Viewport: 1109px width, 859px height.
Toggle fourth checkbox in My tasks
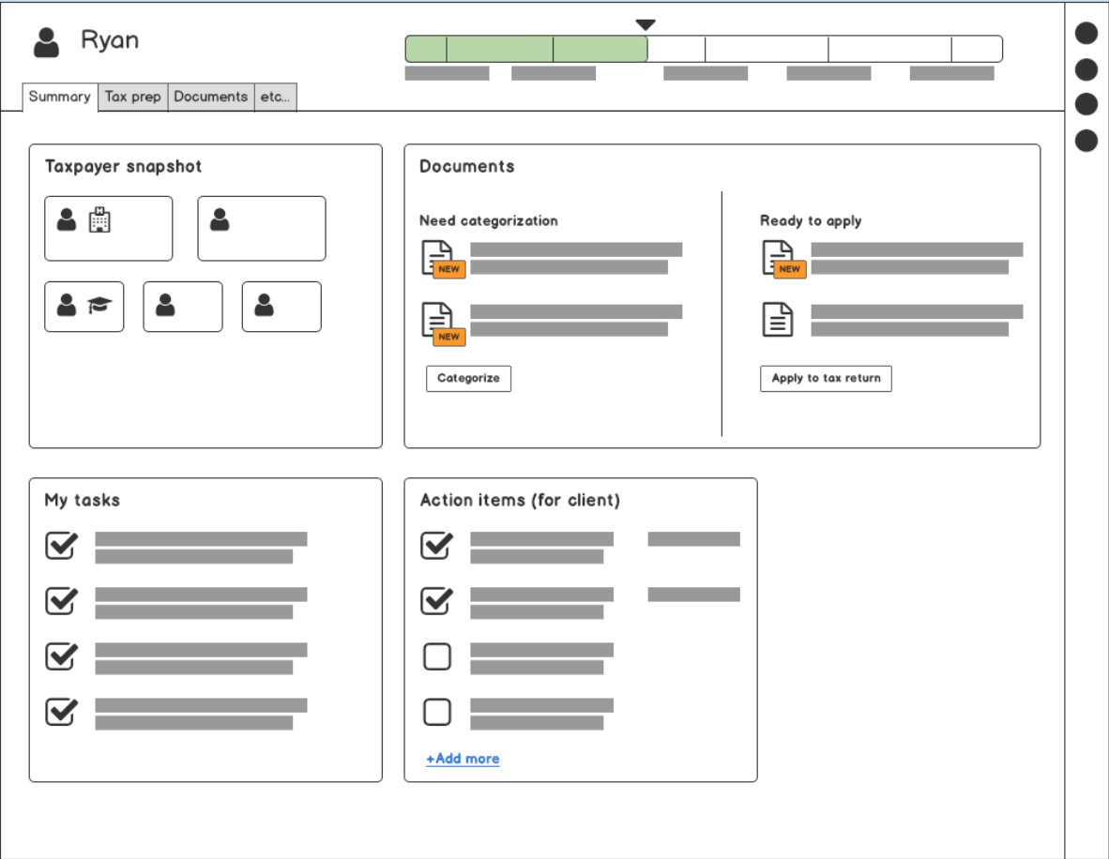[62, 711]
